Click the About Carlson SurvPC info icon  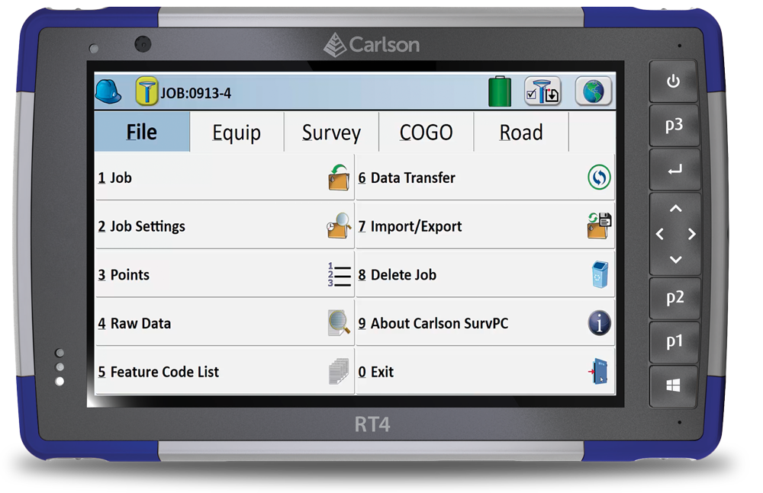[x=600, y=323]
